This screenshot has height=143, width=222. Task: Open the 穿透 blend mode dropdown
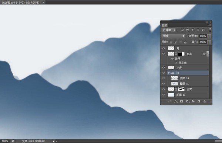point(173,36)
